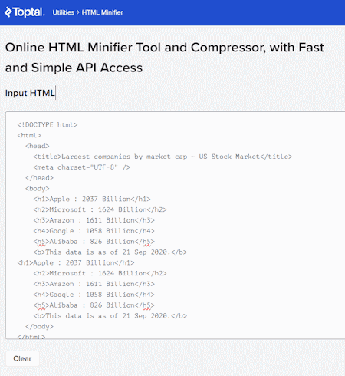Screen dimensions: 345x376
Task: Click the closing head tag line
Action: (39, 178)
